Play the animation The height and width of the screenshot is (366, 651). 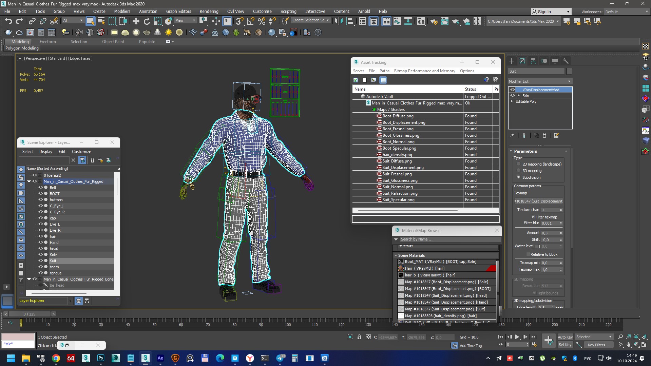coord(517,337)
